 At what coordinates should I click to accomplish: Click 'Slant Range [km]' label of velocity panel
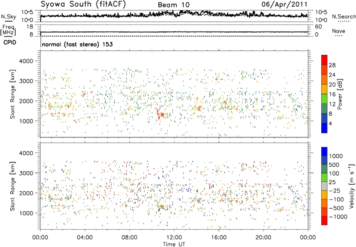pyautogui.click(x=12, y=186)
